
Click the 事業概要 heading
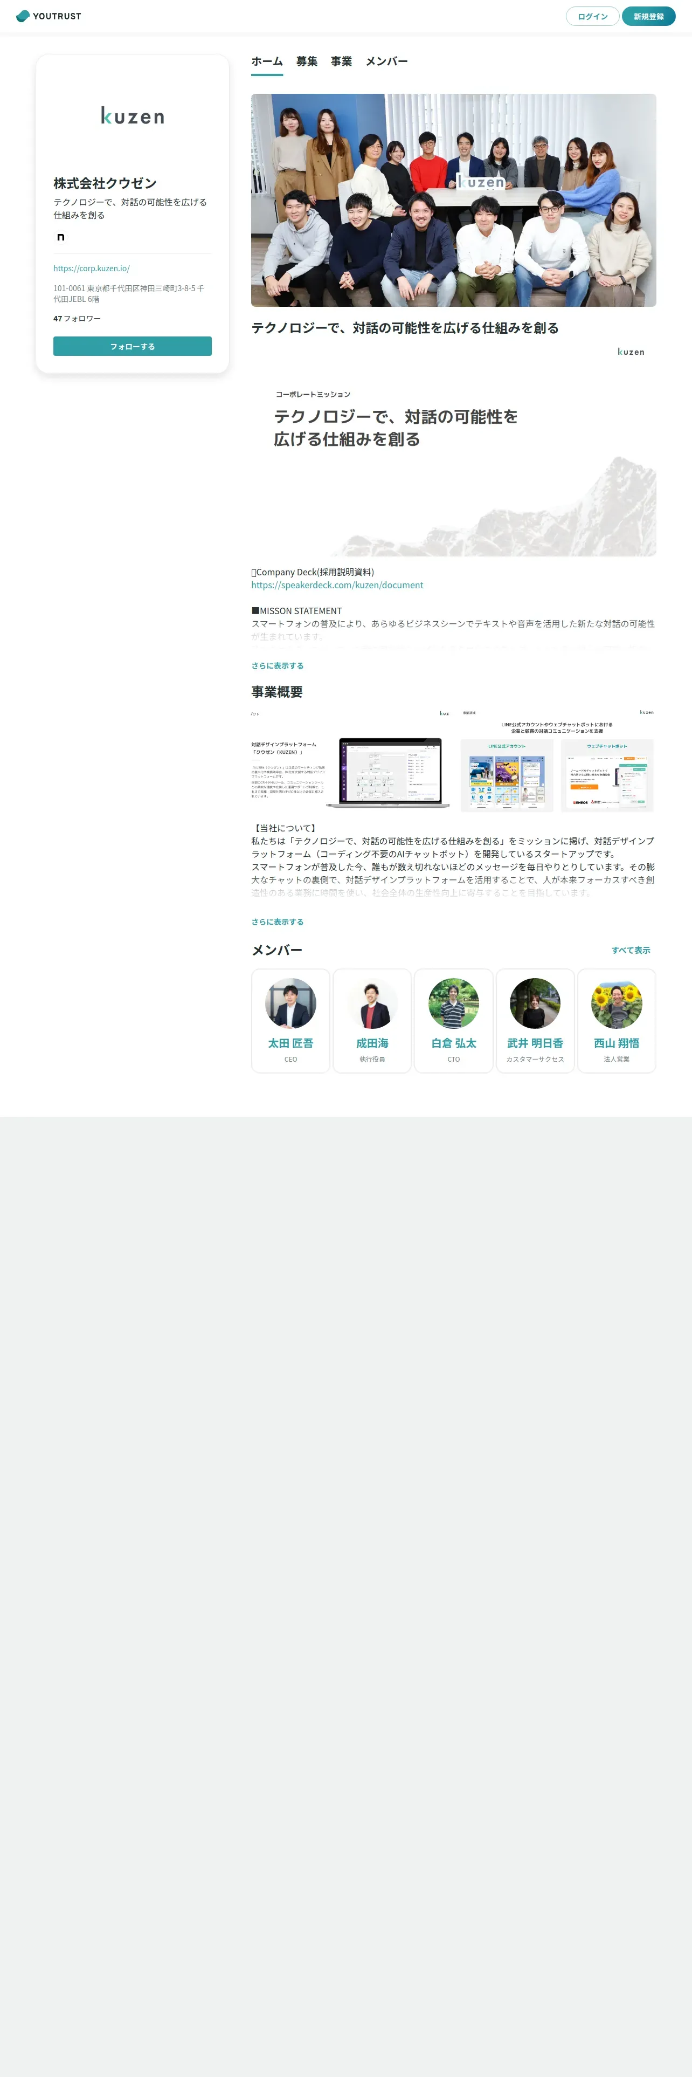pyautogui.click(x=277, y=692)
